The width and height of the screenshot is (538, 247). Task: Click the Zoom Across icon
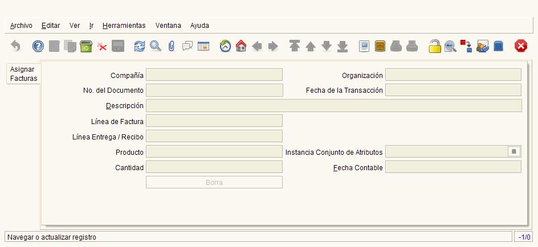450,46
